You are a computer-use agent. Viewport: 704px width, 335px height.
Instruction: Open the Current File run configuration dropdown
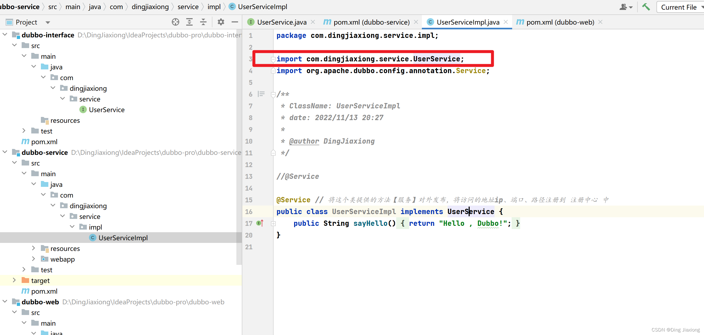(x=680, y=7)
